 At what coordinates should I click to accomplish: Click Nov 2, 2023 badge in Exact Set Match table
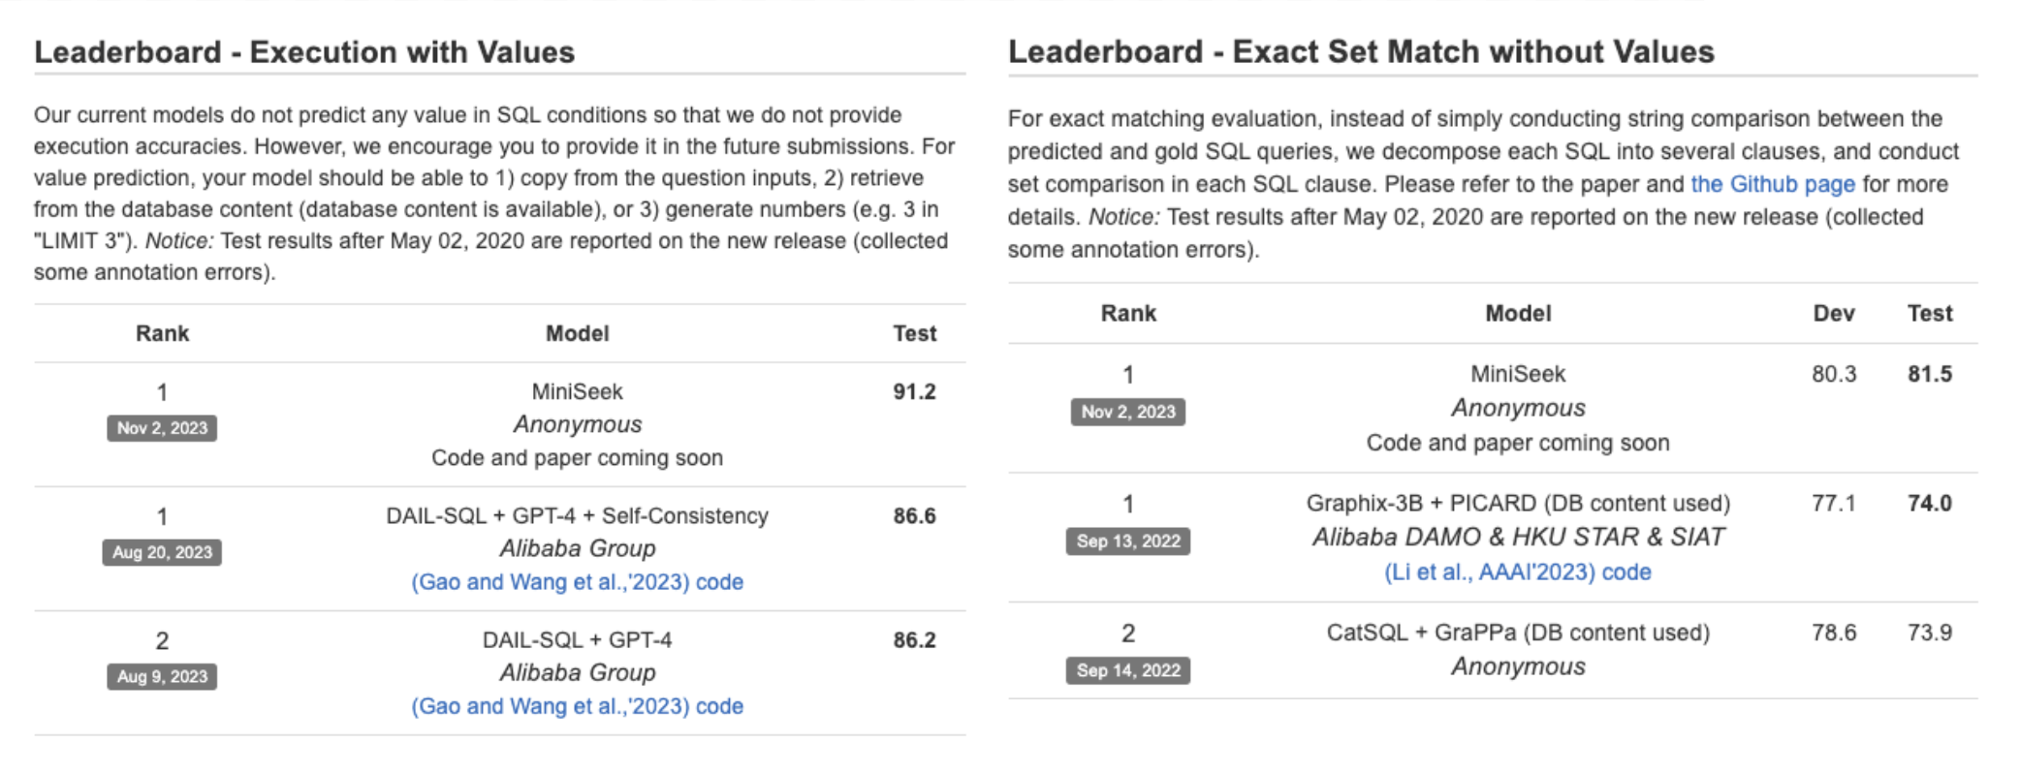(1128, 412)
